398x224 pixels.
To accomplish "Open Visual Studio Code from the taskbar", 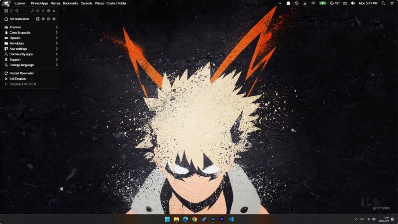I will click(231, 219).
